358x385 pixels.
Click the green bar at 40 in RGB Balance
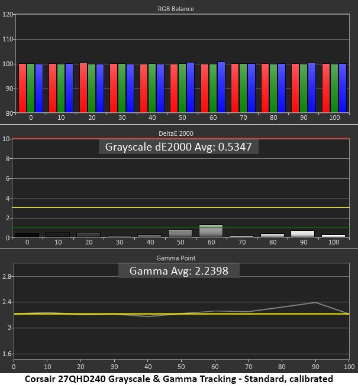click(x=152, y=88)
